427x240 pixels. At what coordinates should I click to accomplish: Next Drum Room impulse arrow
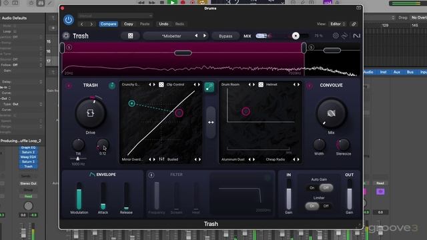tap(254, 85)
